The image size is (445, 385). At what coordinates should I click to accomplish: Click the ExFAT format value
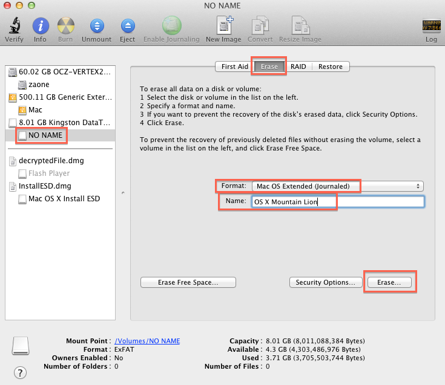[x=124, y=349]
